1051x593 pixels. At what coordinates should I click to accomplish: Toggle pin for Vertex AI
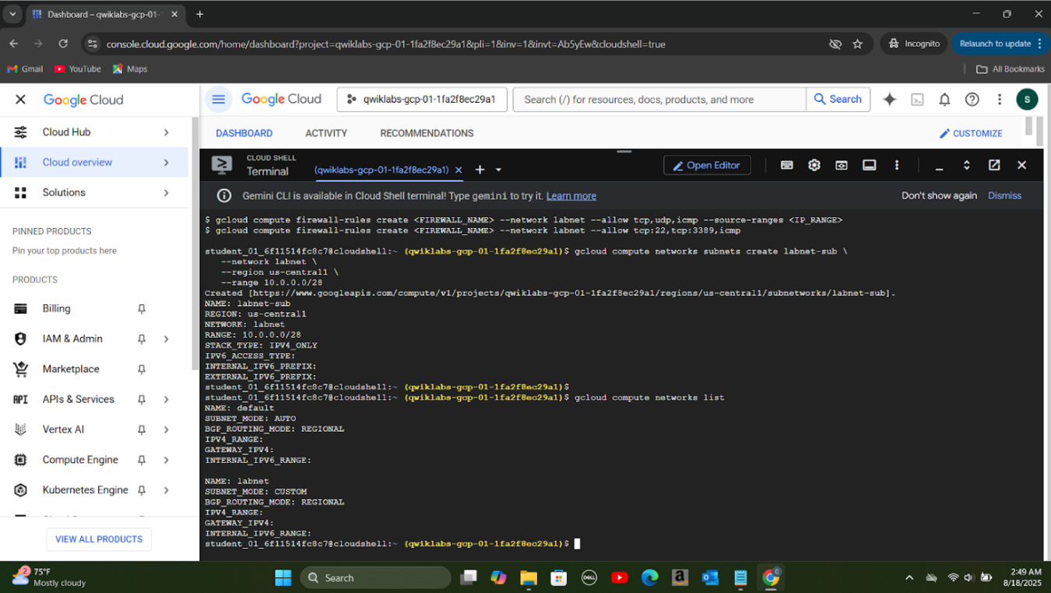click(x=142, y=430)
